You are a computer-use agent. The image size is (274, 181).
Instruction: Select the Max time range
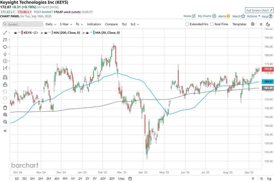pos(121,179)
